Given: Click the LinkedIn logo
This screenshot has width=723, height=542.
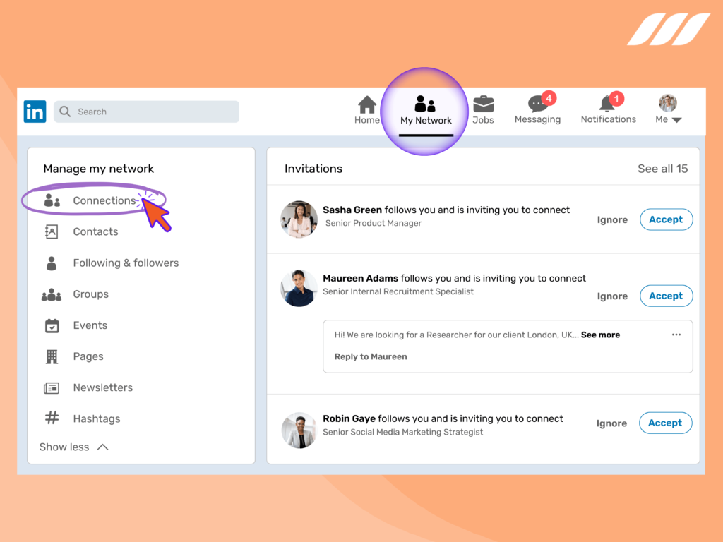Looking at the screenshot, I should 35,111.
